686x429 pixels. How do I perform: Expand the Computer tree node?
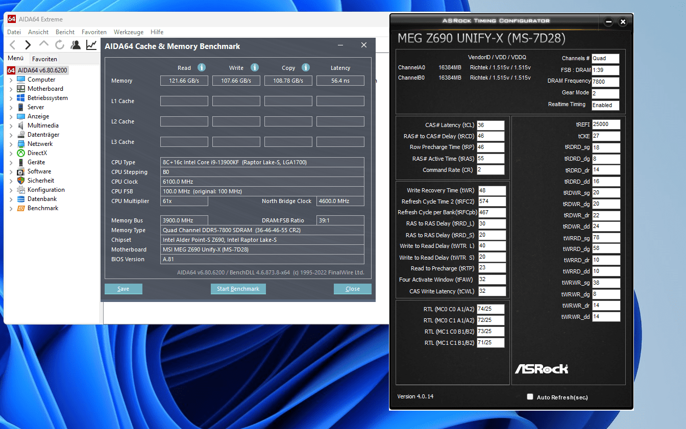12,80
